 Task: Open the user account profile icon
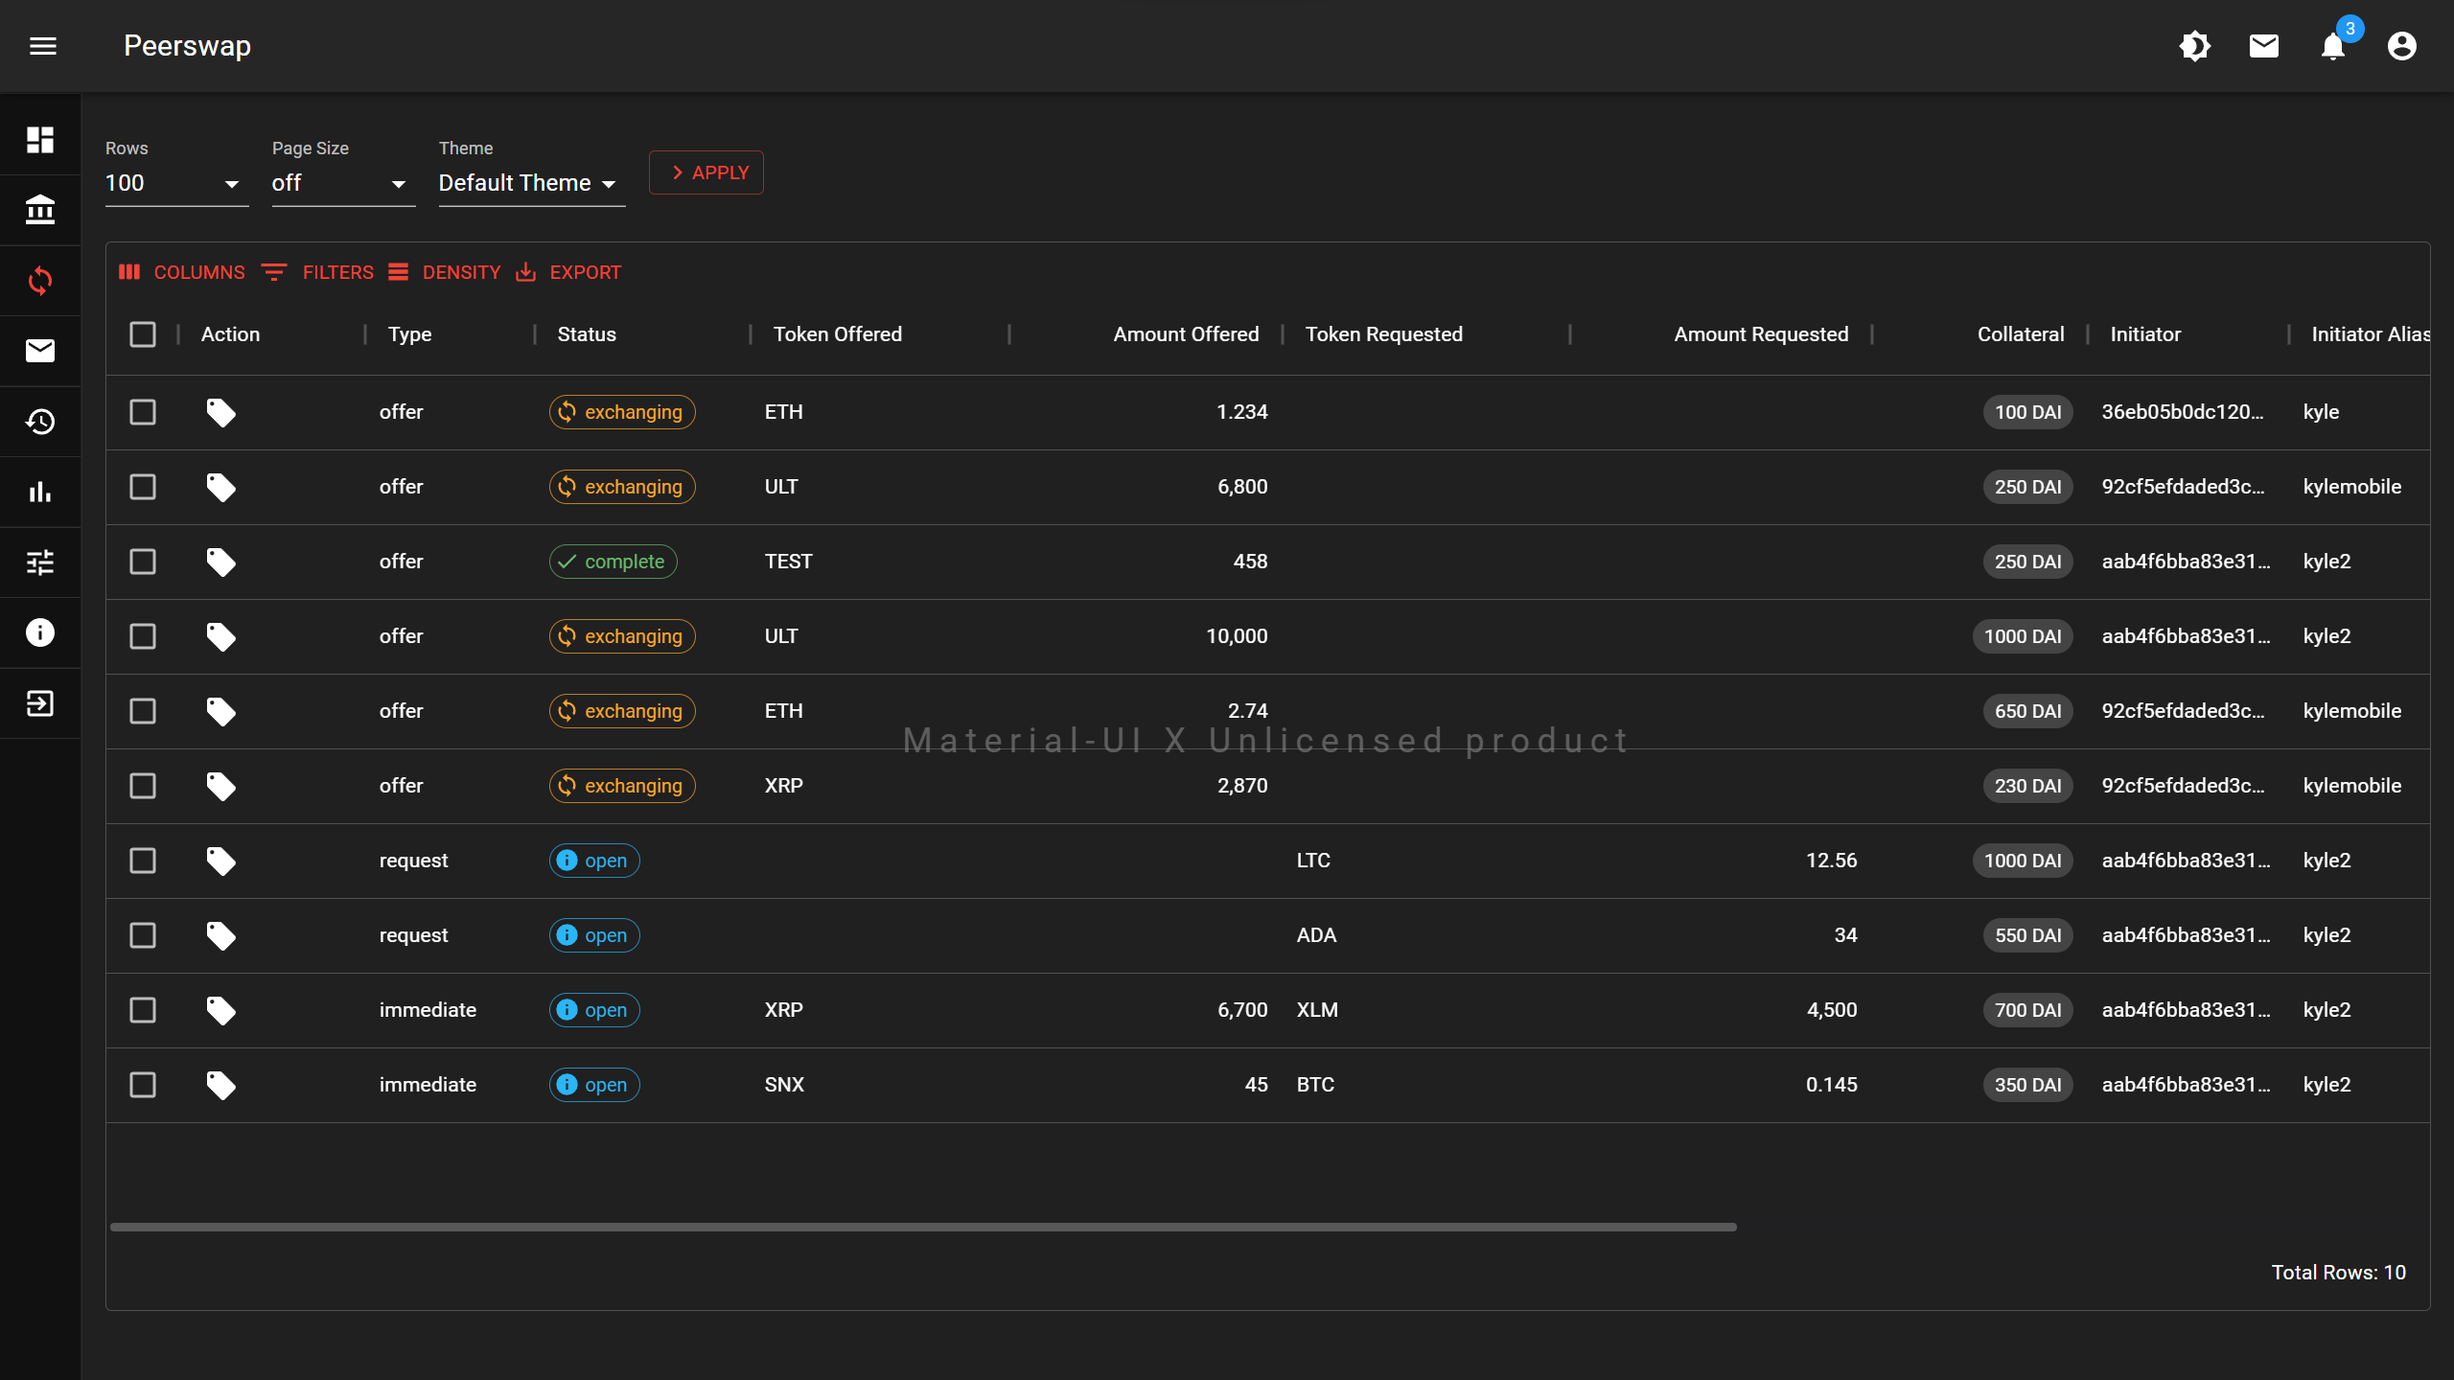[2401, 46]
